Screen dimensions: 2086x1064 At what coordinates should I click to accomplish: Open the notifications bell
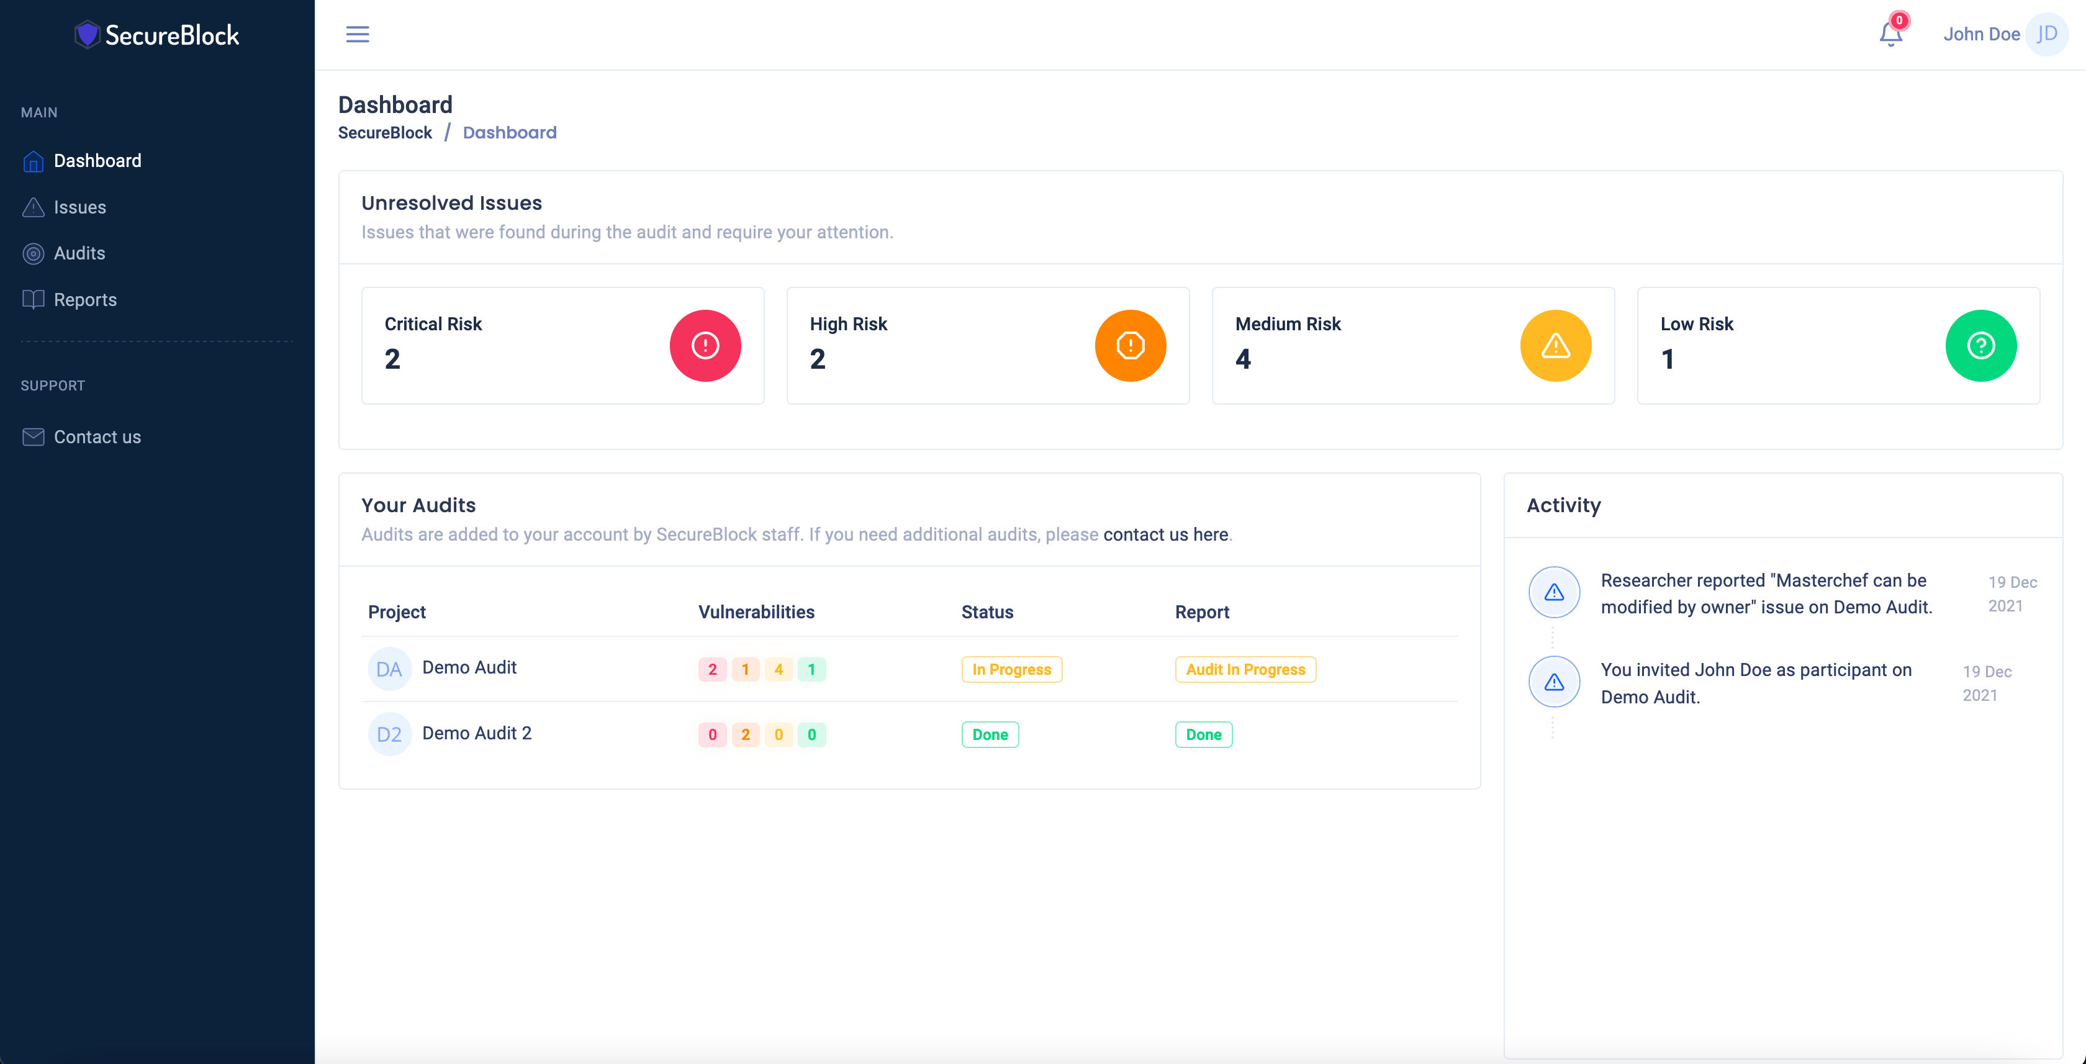(x=1890, y=34)
